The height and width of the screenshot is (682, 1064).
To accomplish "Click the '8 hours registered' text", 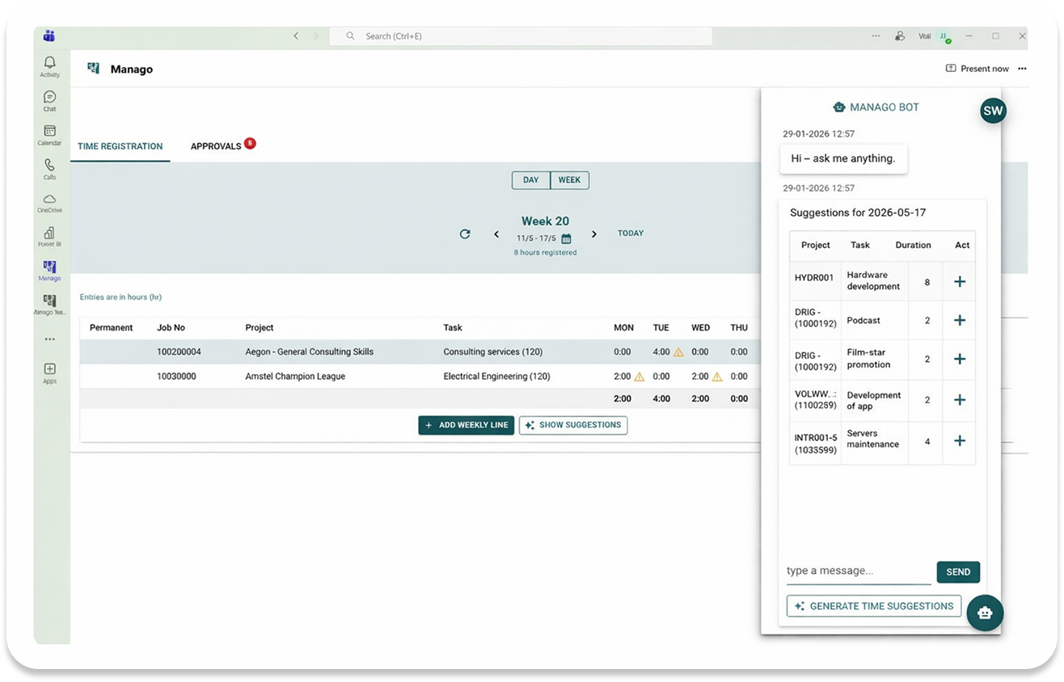I will (x=545, y=253).
